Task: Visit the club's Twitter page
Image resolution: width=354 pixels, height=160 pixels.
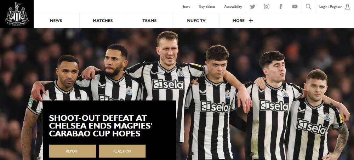Action: 253,7
